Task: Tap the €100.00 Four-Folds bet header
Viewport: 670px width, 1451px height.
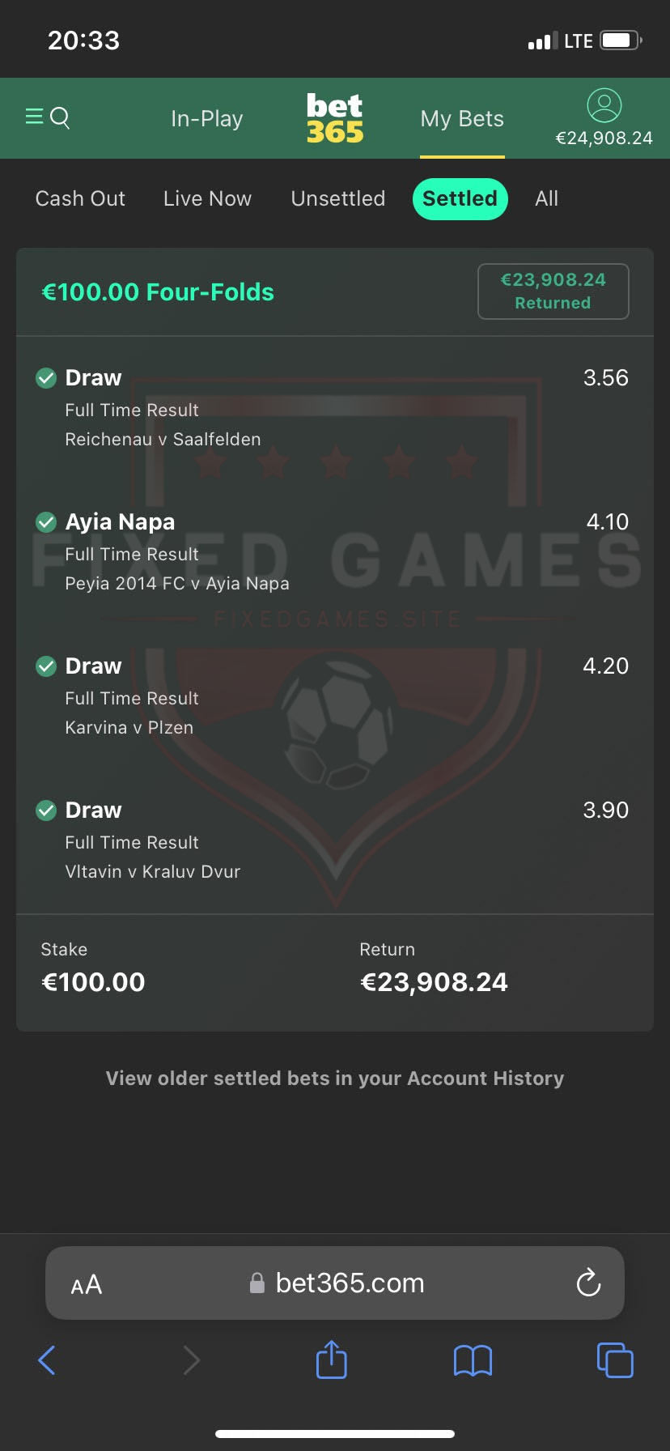Action: pos(158,291)
